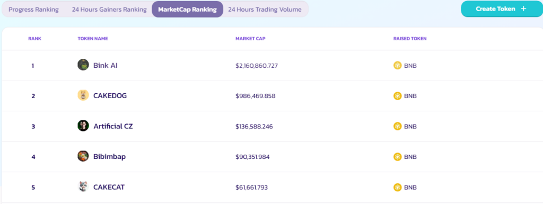This screenshot has height=204, width=543.
Task: Click the RAISED TOKEN column header
Action: click(410, 39)
